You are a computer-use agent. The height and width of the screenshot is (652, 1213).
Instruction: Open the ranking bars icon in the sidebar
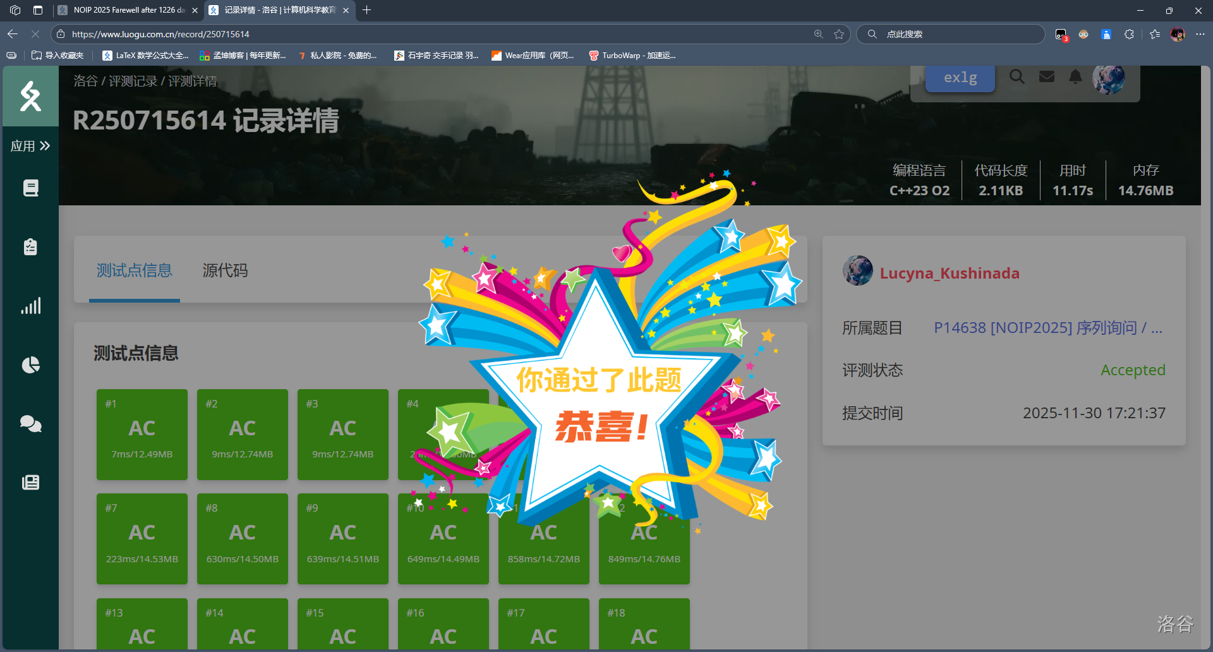[30, 306]
